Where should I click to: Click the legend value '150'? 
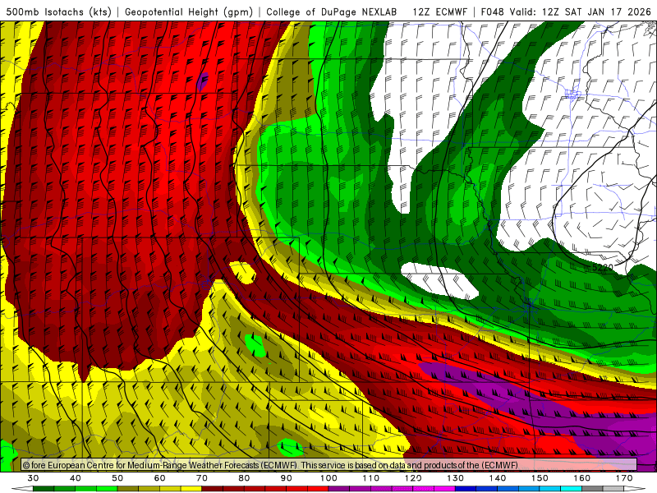pos(540,478)
